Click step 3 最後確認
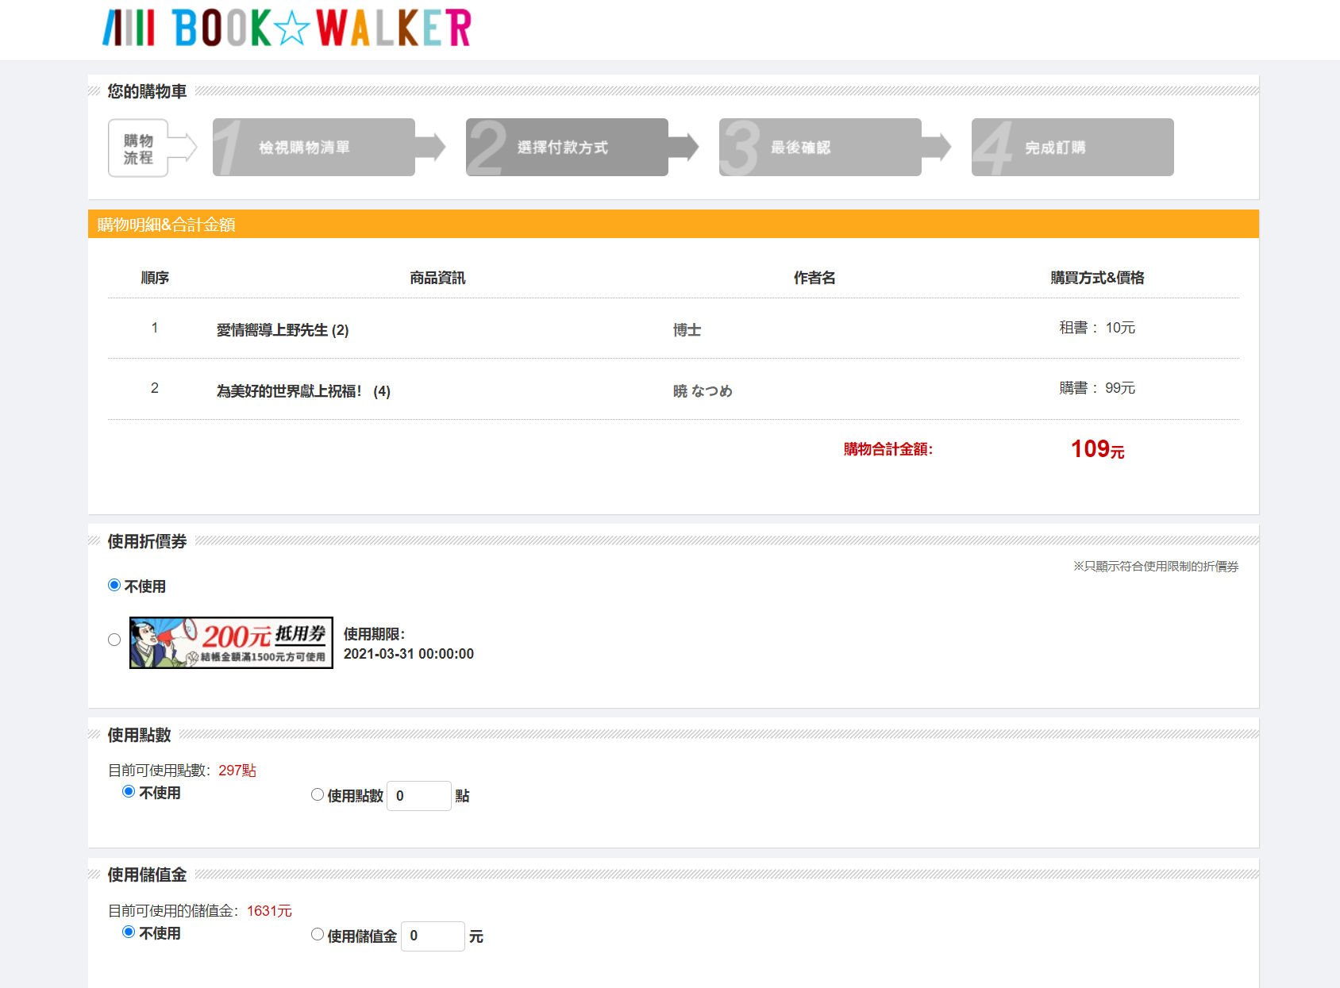1340x988 pixels. click(x=819, y=148)
